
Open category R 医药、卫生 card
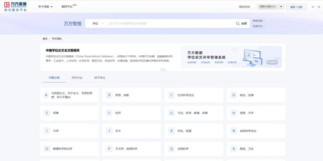click(x=256, y=149)
